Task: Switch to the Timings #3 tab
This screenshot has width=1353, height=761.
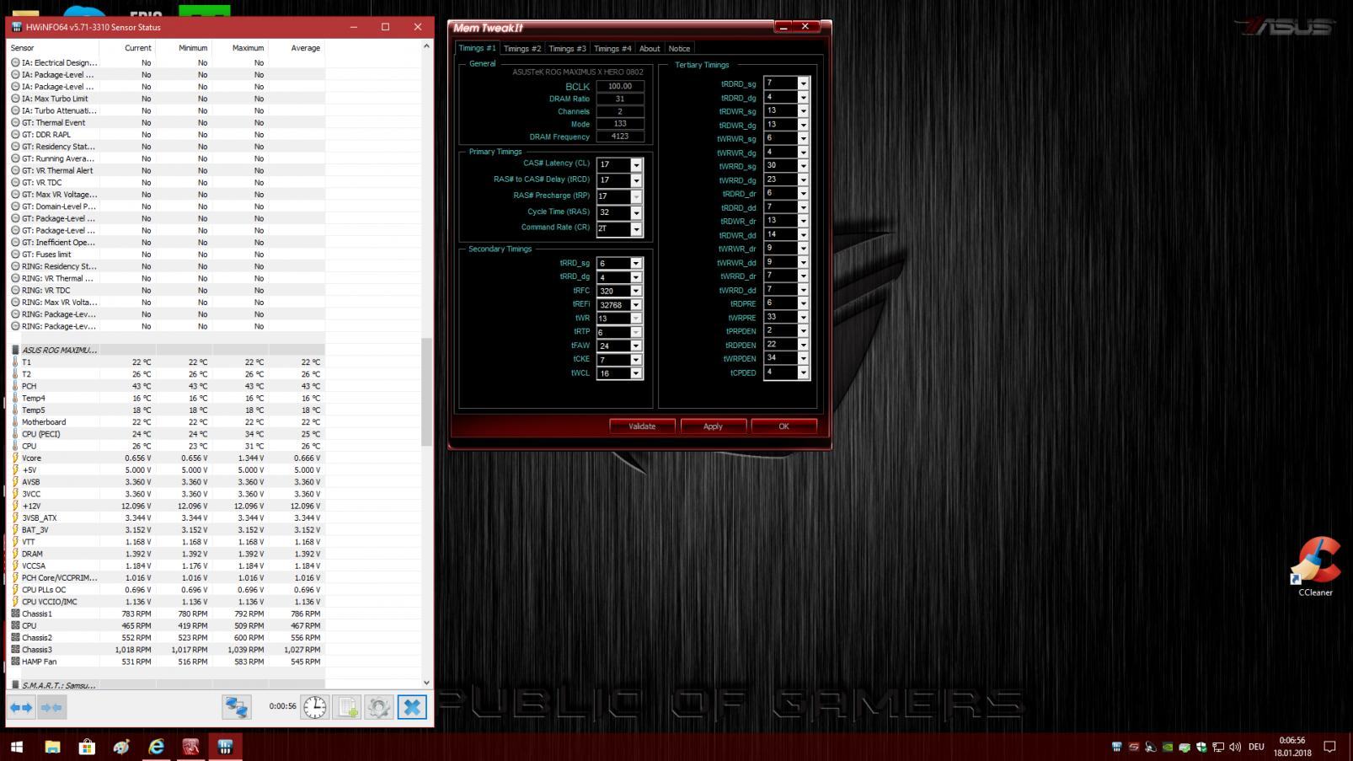Action: click(x=567, y=49)
